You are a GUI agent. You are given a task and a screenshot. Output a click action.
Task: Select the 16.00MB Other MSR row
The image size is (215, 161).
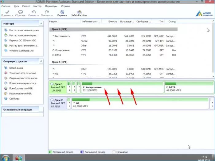(x=114, y=46)
